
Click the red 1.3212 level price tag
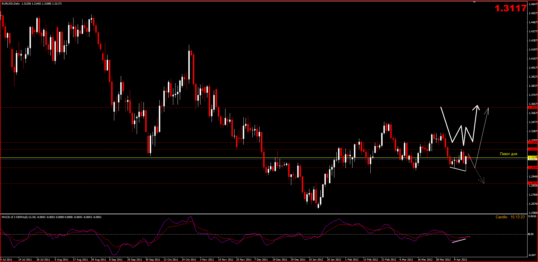click(x=533, y=149)
